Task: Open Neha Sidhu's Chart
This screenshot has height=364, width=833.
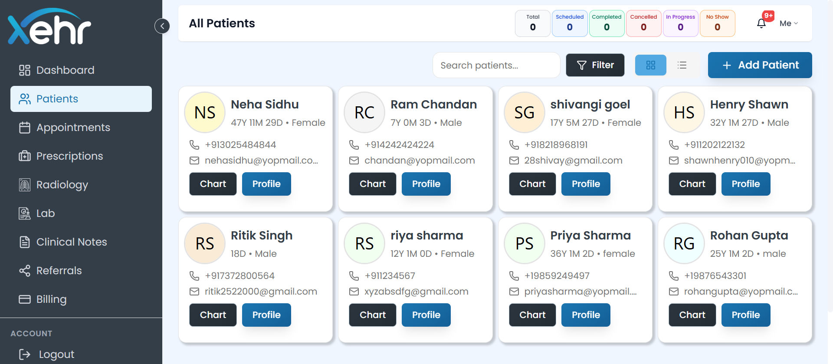Action: pyautogui.click(x=213, y=184)
